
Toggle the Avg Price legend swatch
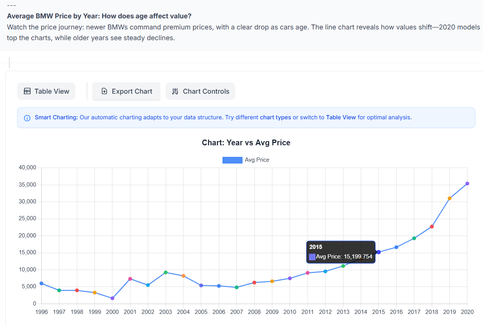point(233,160)
